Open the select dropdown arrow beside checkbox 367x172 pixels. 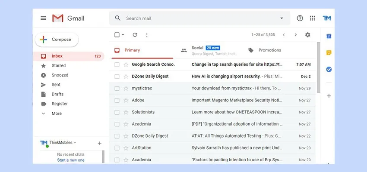coord(123,35)
